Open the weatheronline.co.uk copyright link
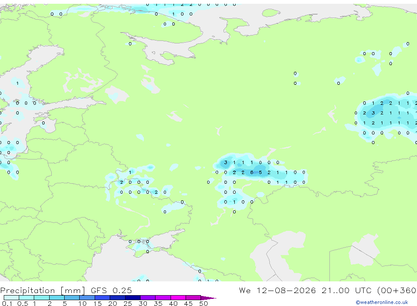This screenshot has width=417, height=306. coord(382,302)
